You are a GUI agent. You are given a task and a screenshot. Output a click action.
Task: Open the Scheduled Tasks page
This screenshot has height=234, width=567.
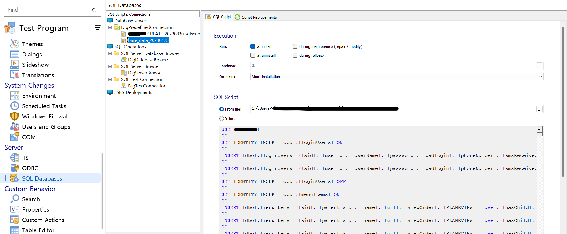[x=44, y=106]
